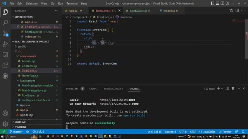Open changes compare icon in editor toolbar

coord(231,10)
